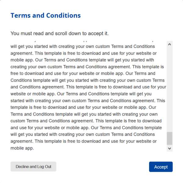Screen dimensions: 183x183
Task: Click the line starting 'creating your own custom Terms'
Action: (x=87, y=67)
